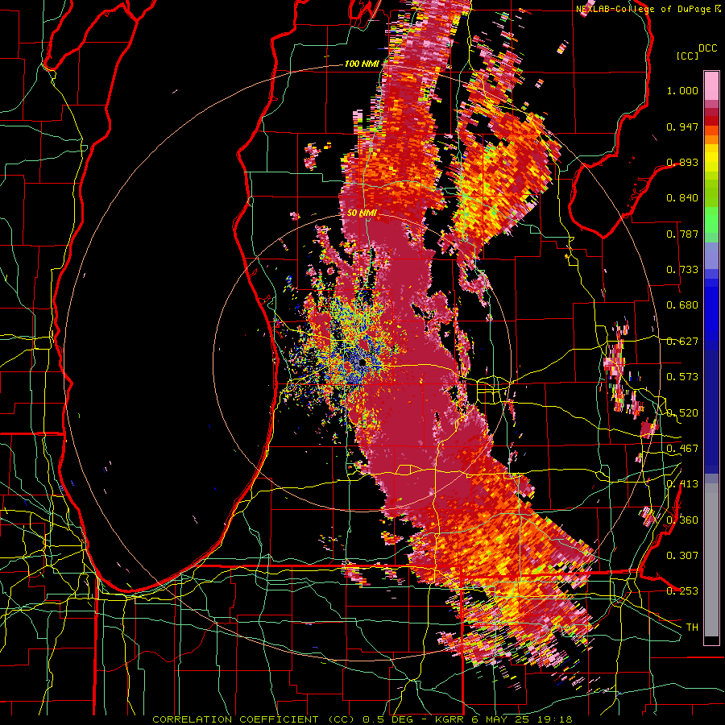Click the [CC] legend heading
This screenshot has width=725, height=725.
click(687, 56)
